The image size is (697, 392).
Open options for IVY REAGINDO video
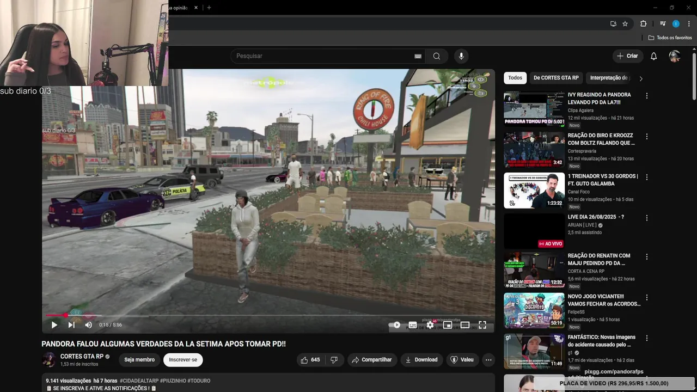point(647,96)
